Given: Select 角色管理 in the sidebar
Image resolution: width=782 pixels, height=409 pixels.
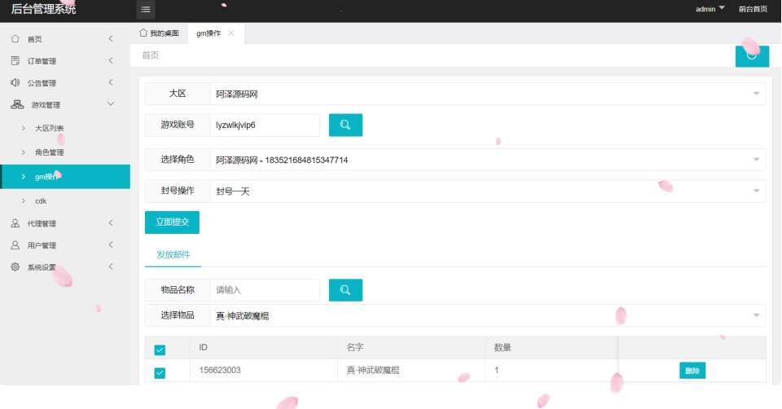Looking at the screenshot, I should coord(50,152).
